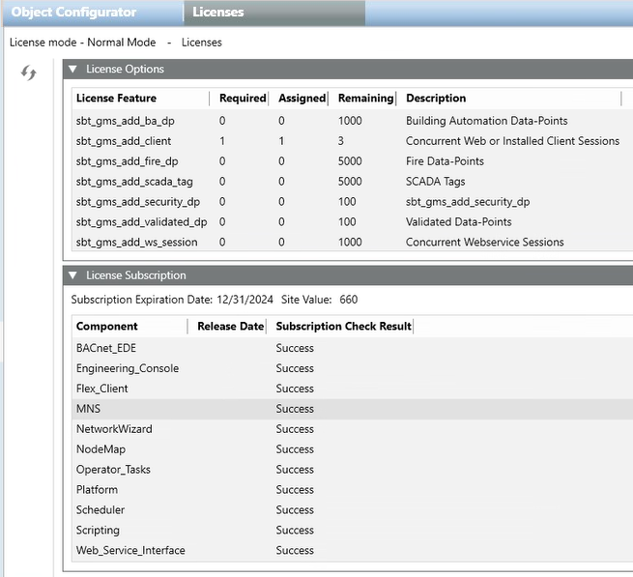Click the Release Date column header
633x577 pixels.
tap(230, 327)
